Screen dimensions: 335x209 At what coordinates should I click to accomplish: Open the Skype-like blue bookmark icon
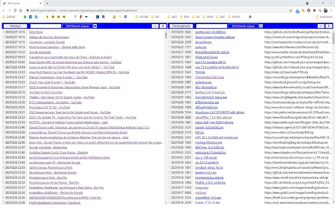tap(36, 17)
